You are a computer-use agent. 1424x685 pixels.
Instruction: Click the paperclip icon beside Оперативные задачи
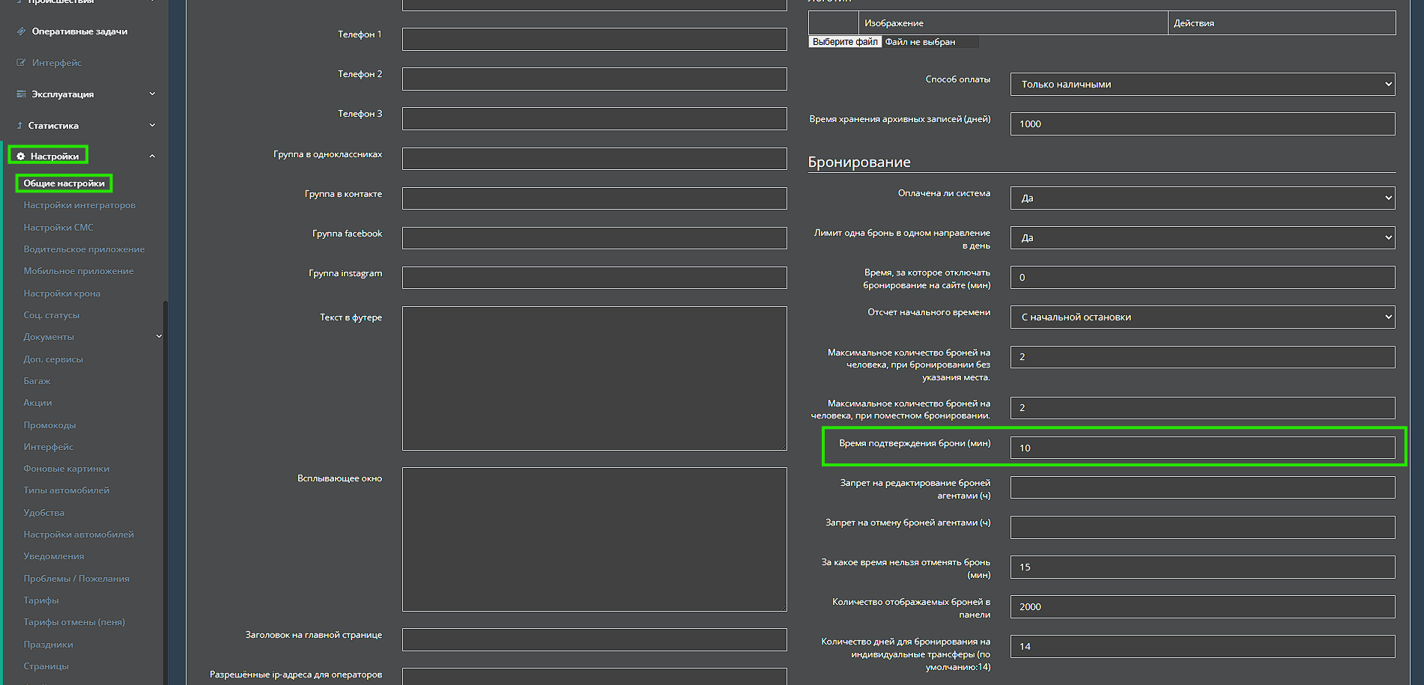click(x=21, y=31)
